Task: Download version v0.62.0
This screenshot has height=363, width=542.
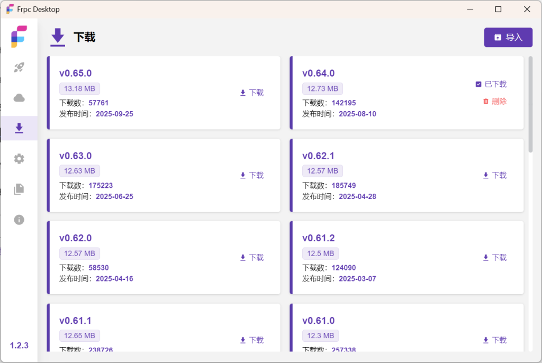Action: (251, 258)
